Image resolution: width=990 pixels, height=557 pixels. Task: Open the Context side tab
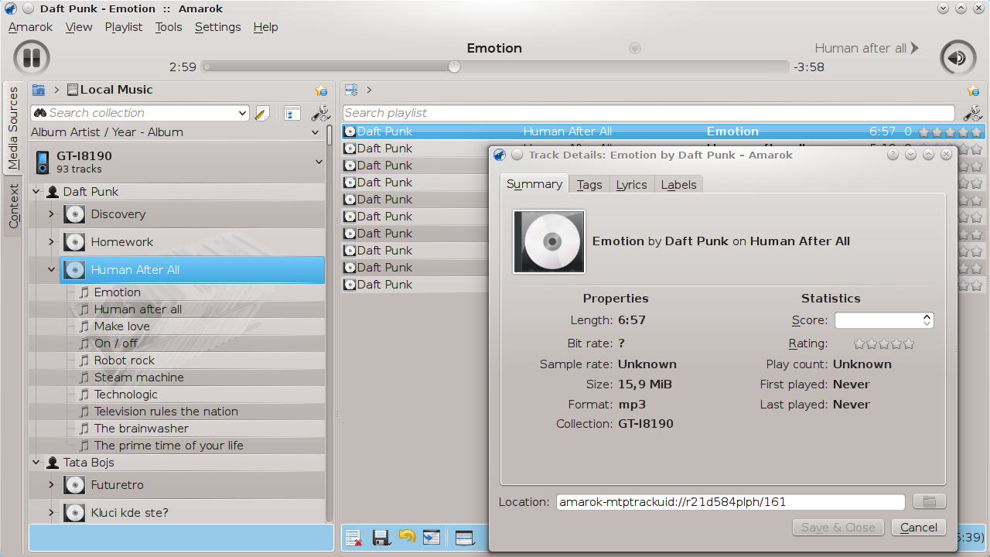click(14, 207)
